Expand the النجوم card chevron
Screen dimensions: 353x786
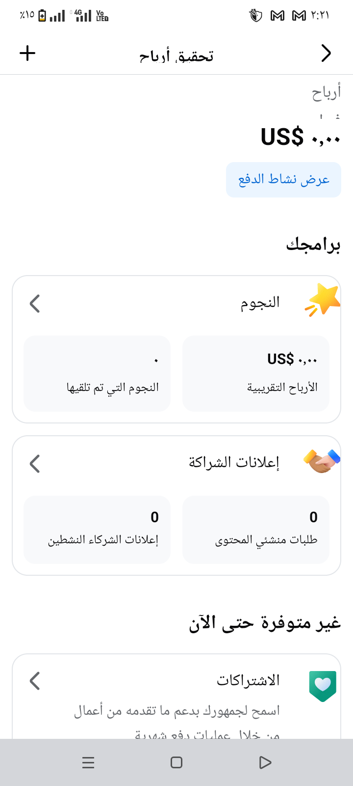click(x=35, y=304)
